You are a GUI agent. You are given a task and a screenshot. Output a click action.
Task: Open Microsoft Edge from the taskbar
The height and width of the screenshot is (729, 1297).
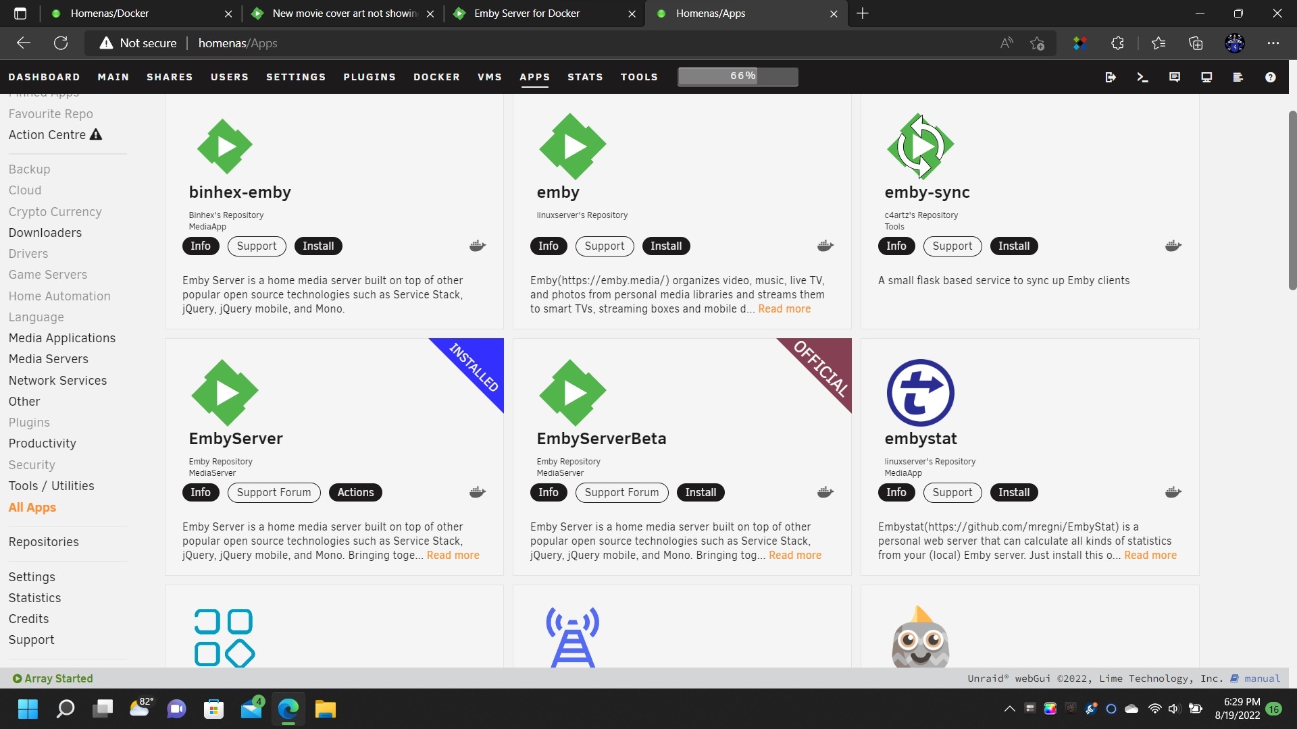pos(288,709)
